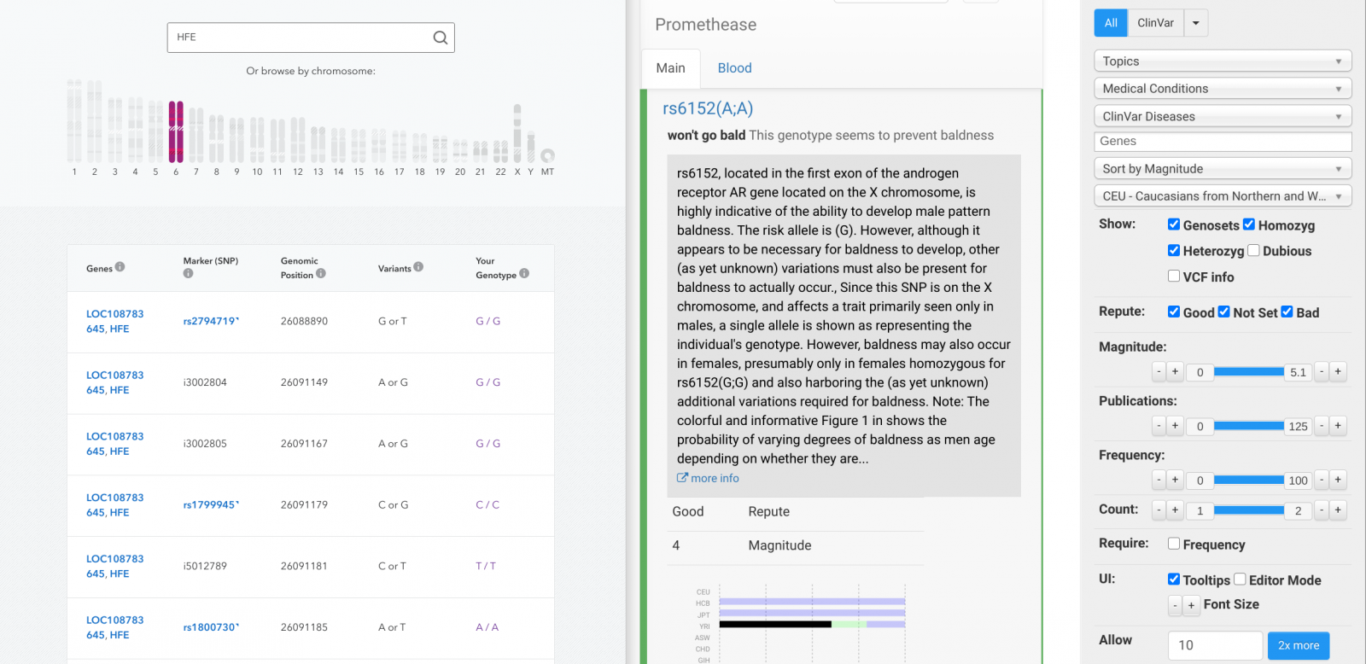The height and width of the screenshot is (664, 1366).
Task: Select chromosome 22 ideogram
Action: click(x=500, y=152)
